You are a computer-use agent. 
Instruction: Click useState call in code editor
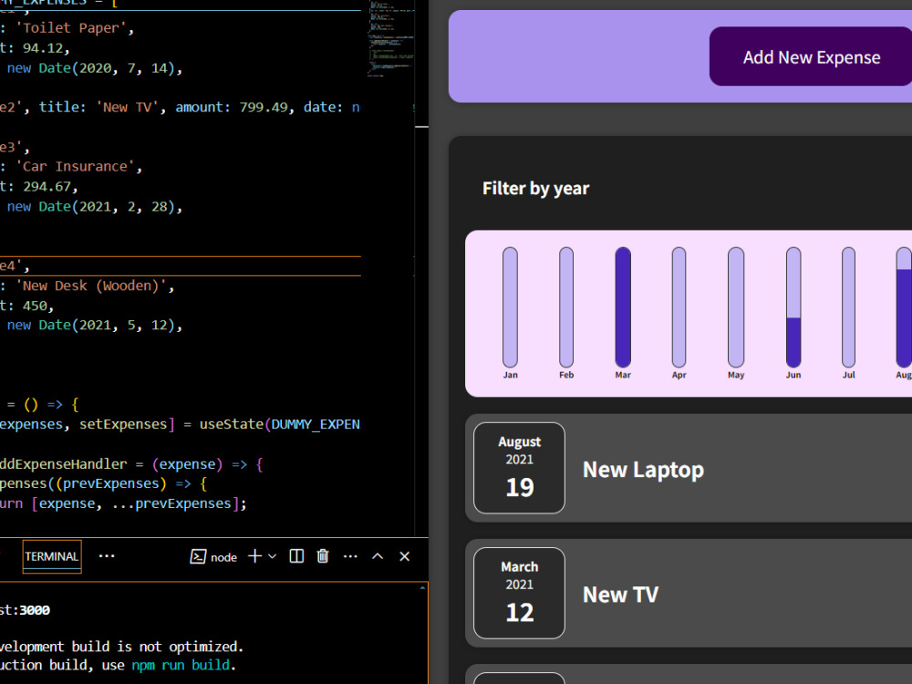click(232, 424)
